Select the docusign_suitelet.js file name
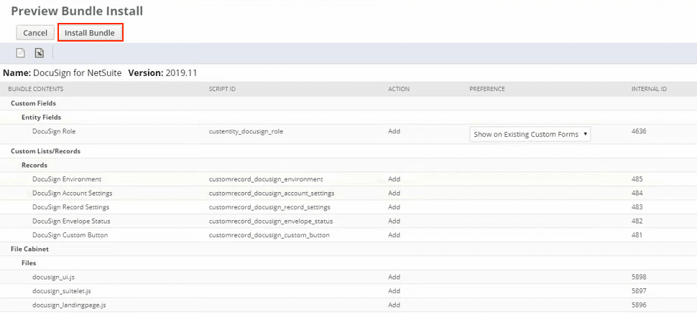697x314 pixels. [62, 291]
